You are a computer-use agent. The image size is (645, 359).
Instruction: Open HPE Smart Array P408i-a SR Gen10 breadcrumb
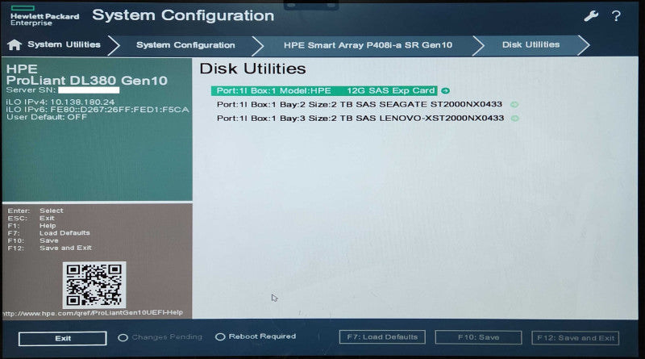[x=368, y=45]
